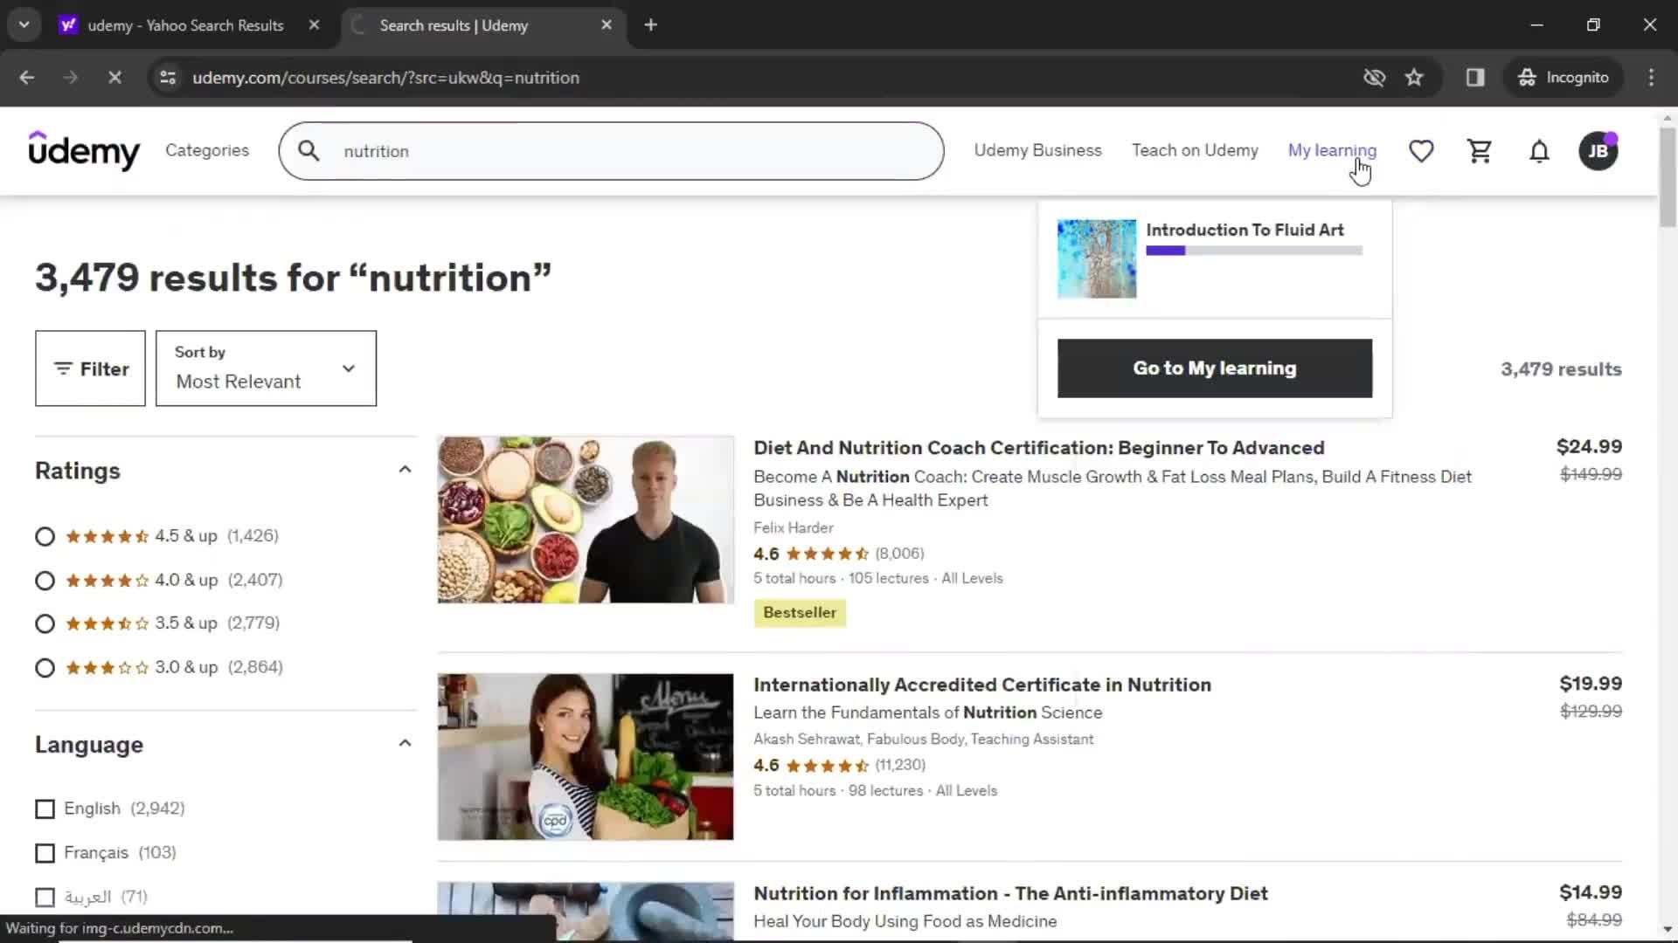
Task: Expand the Sort by Most Relevant dropdown
Action: pyautogui.click(x=267, y=368)
